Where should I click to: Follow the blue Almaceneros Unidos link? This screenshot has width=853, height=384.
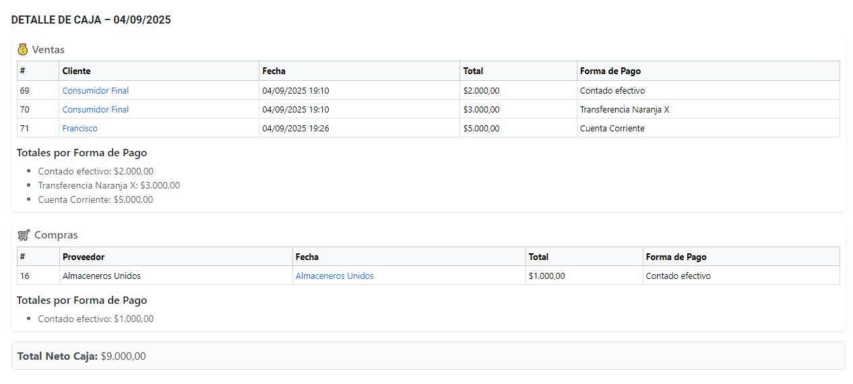coord(334,276)
